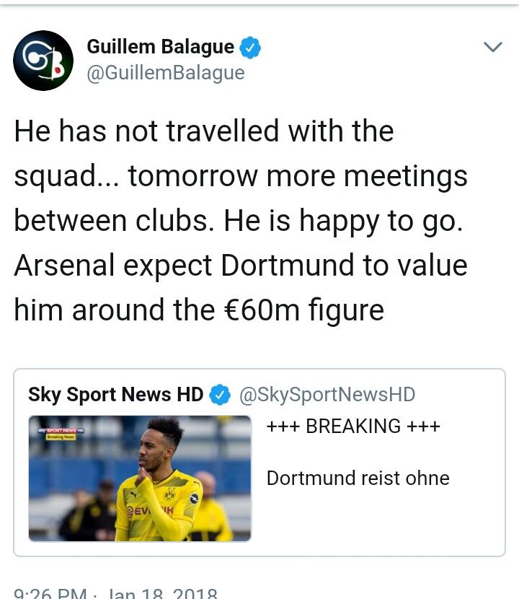Open Sky Sport News HD account name
Image resolution: width=519 pixels, height=599 pixels.
[115, 395]
